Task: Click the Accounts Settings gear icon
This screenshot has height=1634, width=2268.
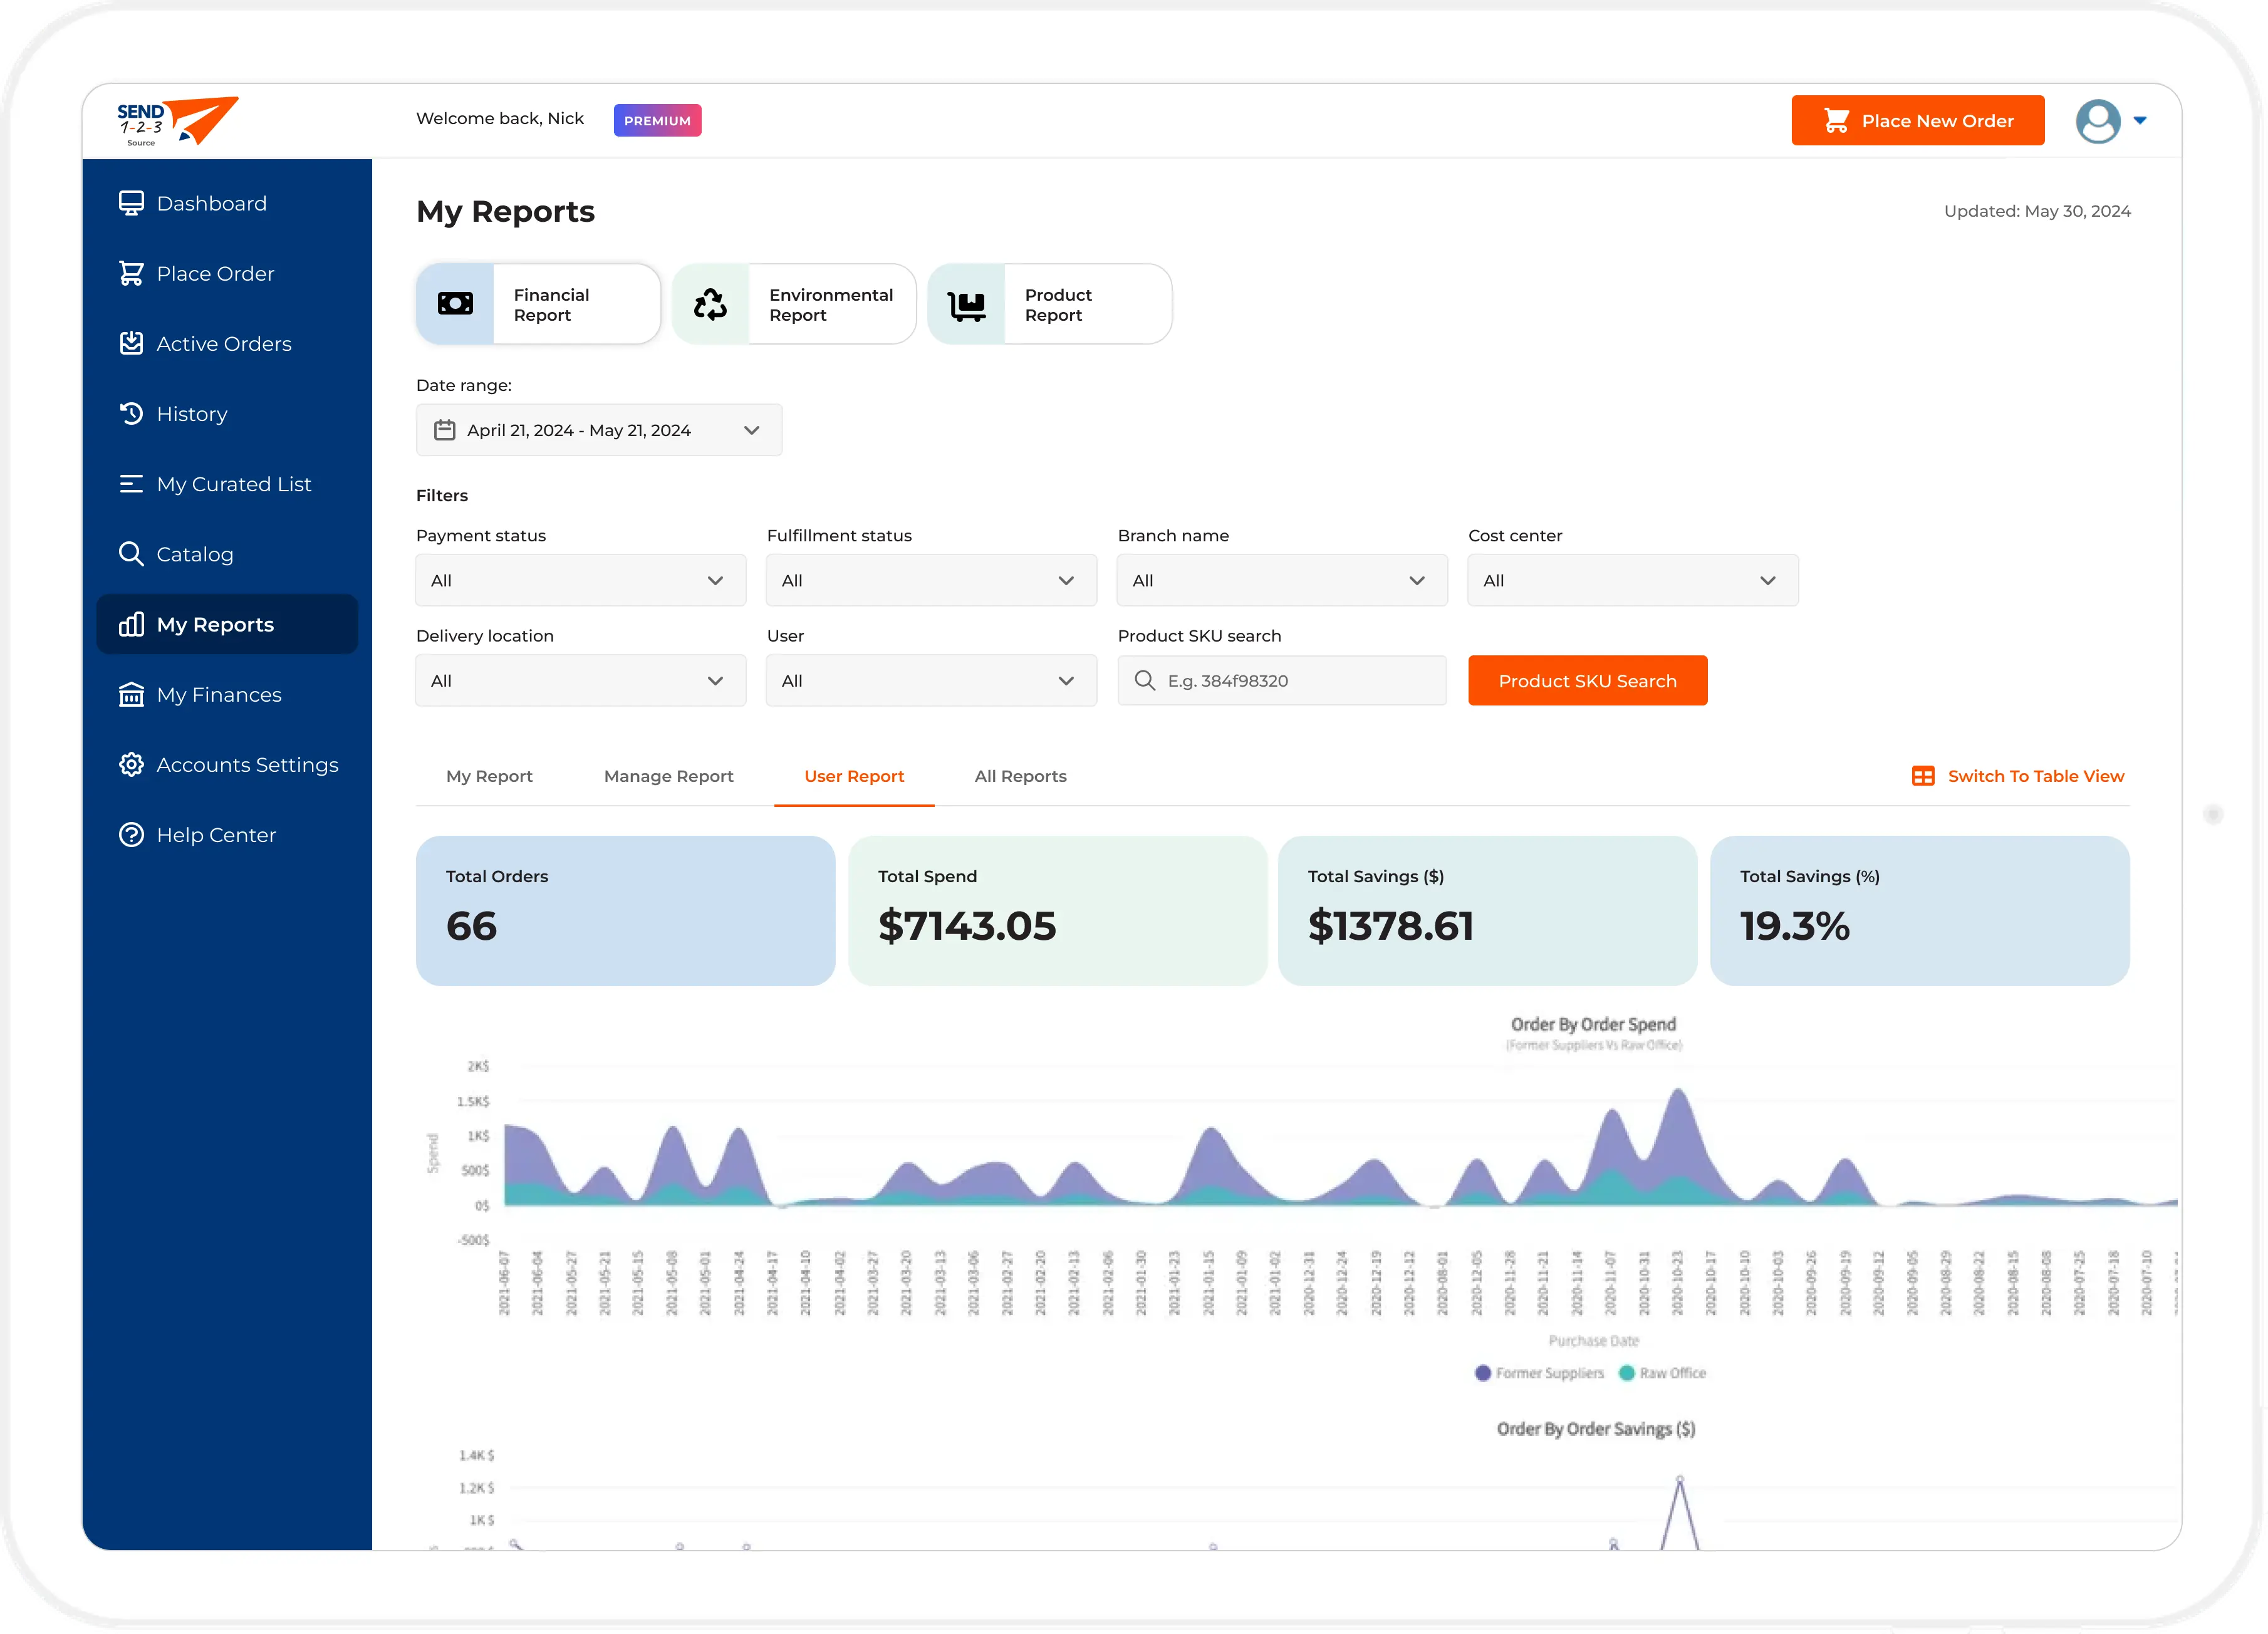Action: tap(131, 764)
